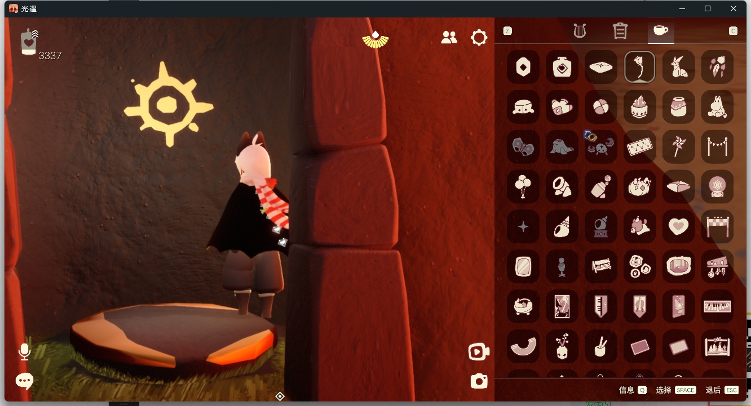The height and width of the screenshot is (406, 751).
Task: Select the brush cup prop
Action: coord(601,346)
